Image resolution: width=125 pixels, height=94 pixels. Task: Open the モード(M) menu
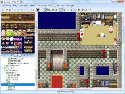24,6
